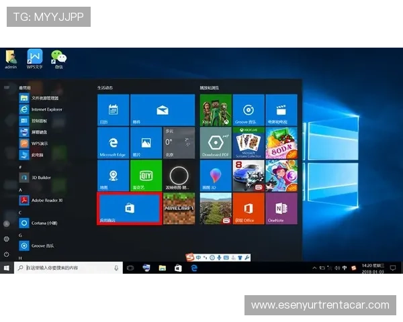Image resolution: width=403 pixels, height=322 pixels.
Task: Select the WeChat desktop shortcut
Action: (59, 60)
